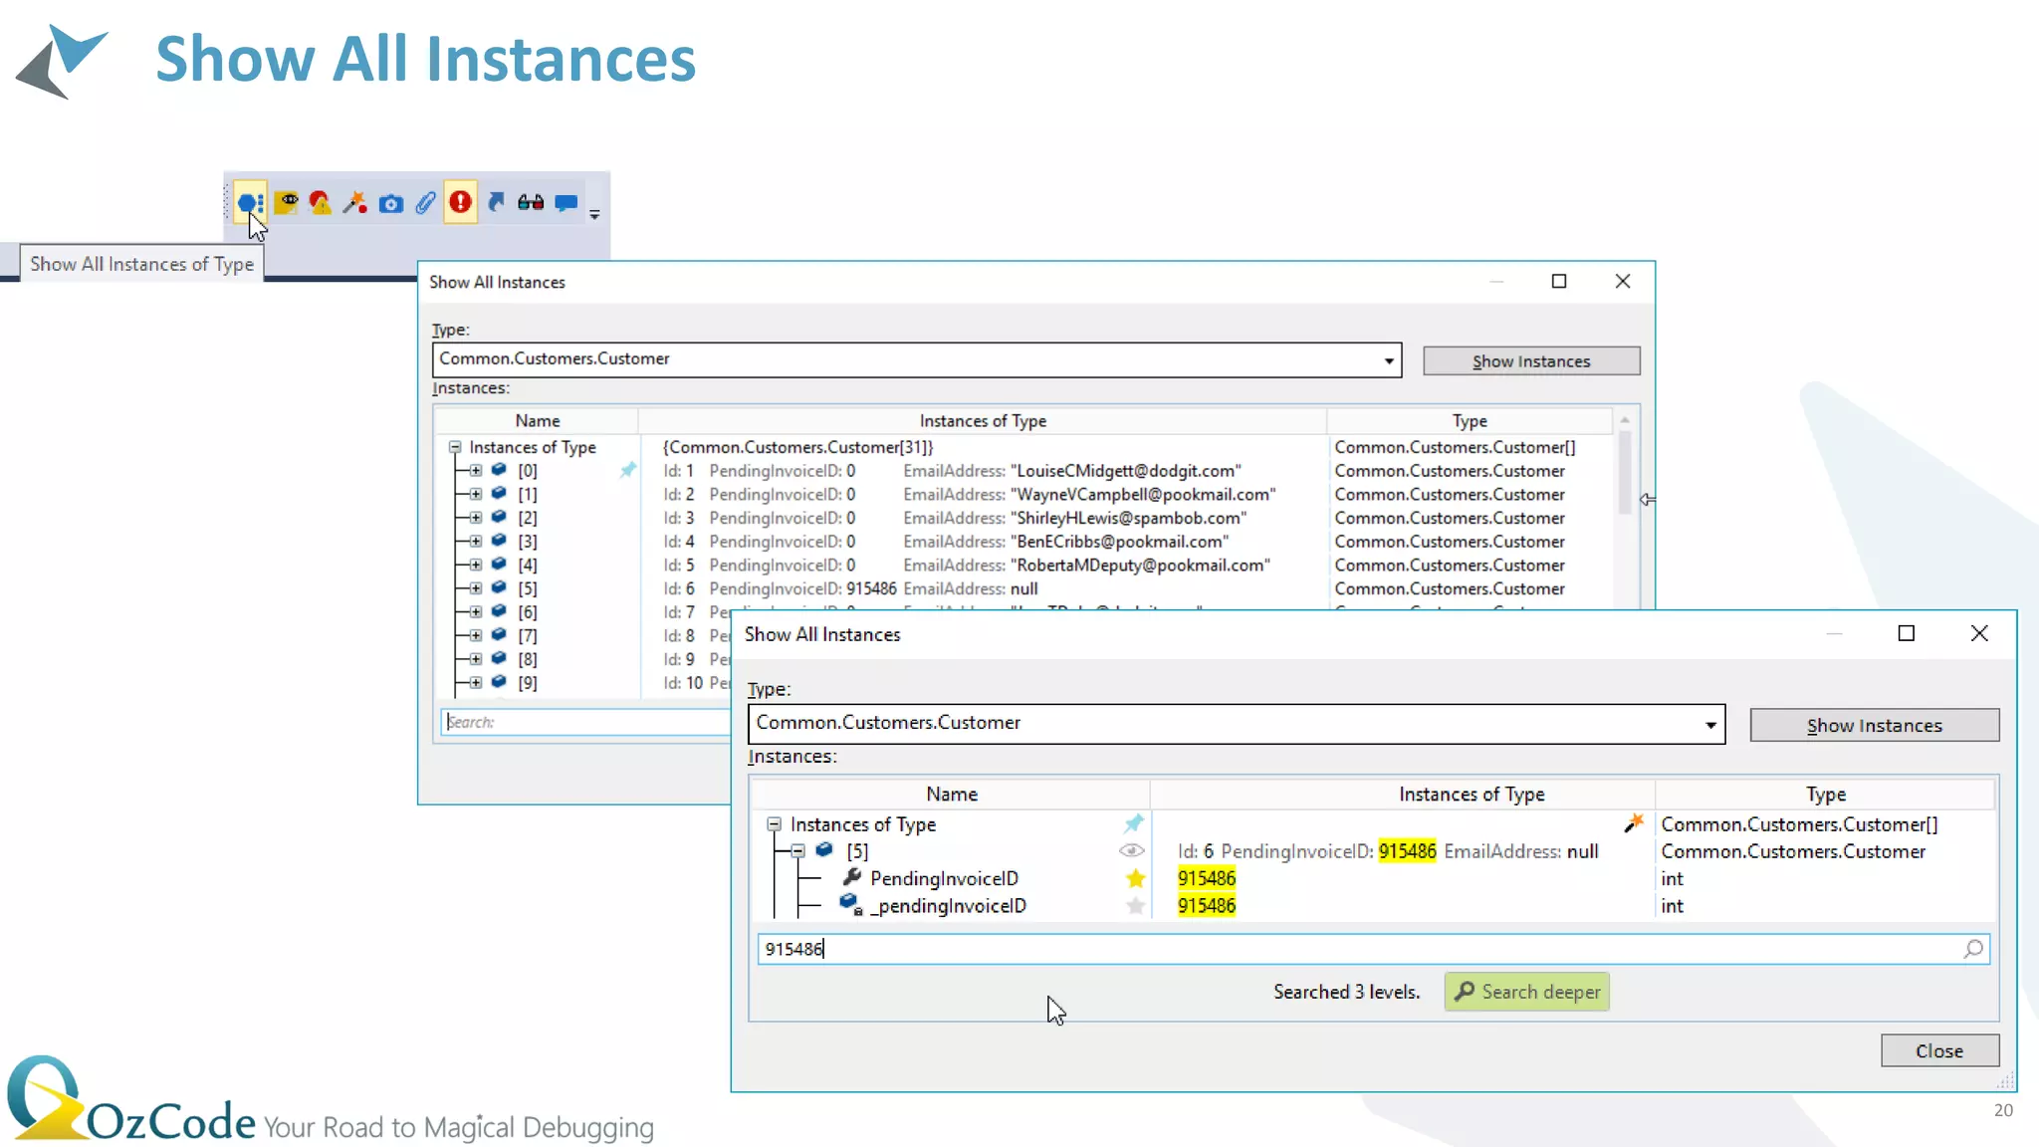Click highlighted 915486 value in row [5]
The image size is (2039, 1147).
pos(1407,851)
